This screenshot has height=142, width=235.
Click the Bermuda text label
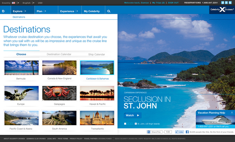pos(21,79)
